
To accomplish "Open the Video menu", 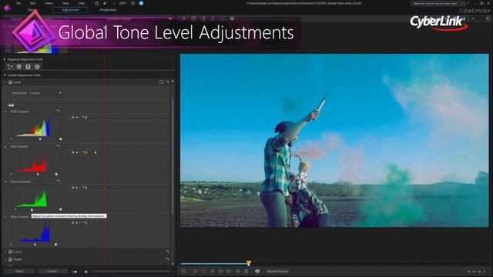I will coord(49,3).
